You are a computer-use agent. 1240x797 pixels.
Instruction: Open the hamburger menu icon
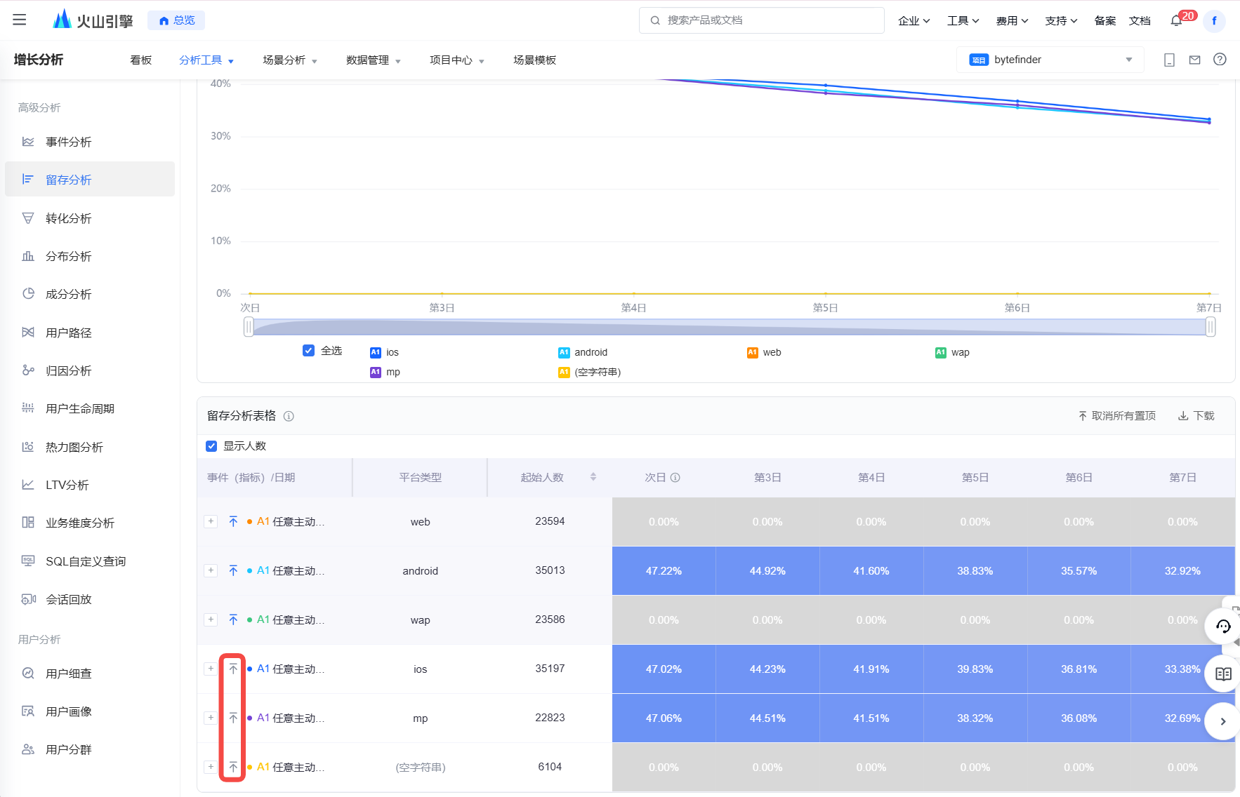click(20, 20)
